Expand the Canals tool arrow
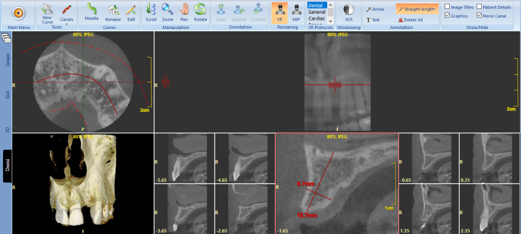Screen dimensions: 521x234 [x=67, y=24]
